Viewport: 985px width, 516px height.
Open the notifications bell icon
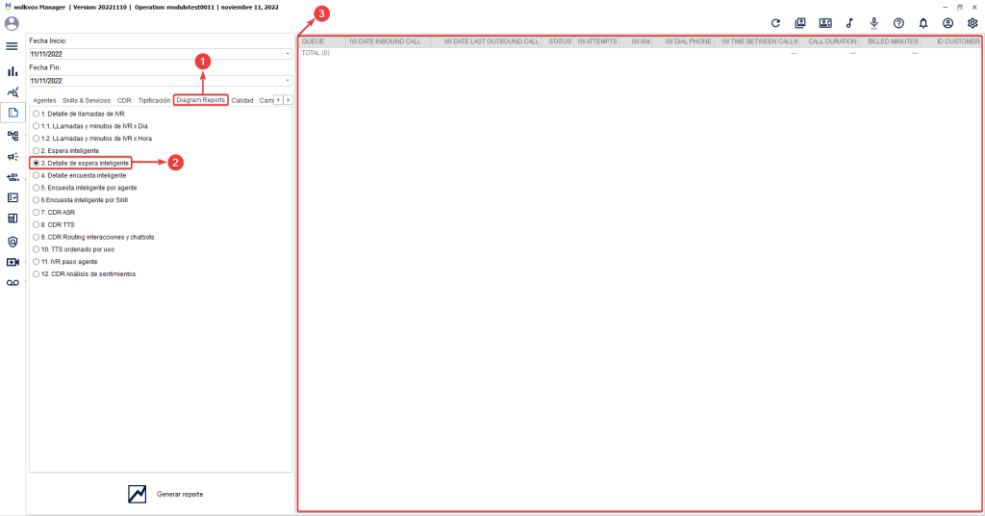[x=922, y=23]
